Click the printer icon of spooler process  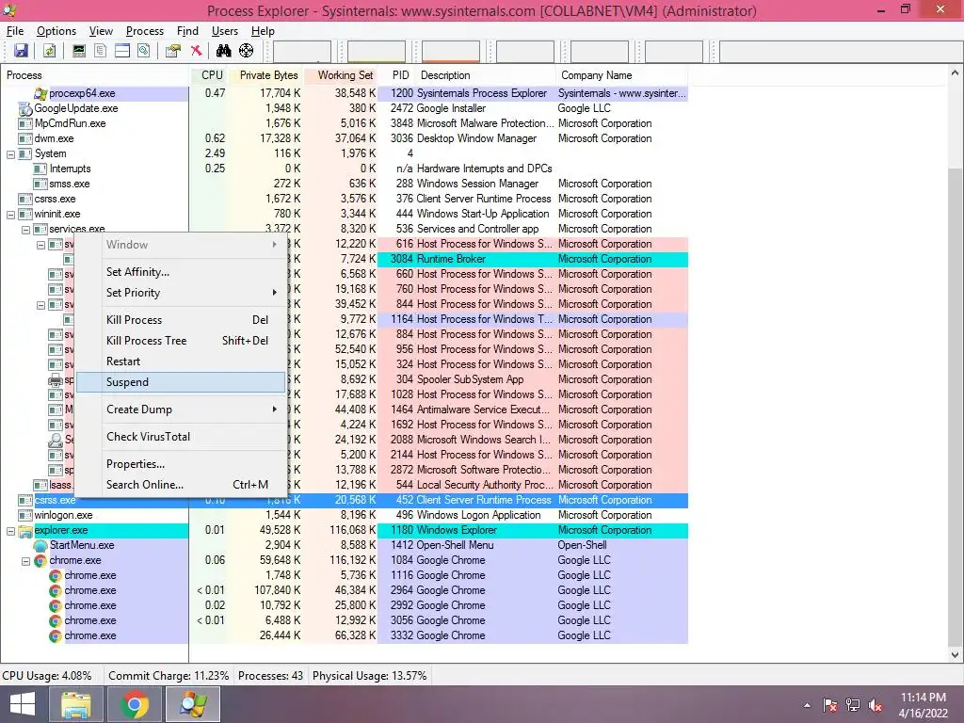pos(56,380)
